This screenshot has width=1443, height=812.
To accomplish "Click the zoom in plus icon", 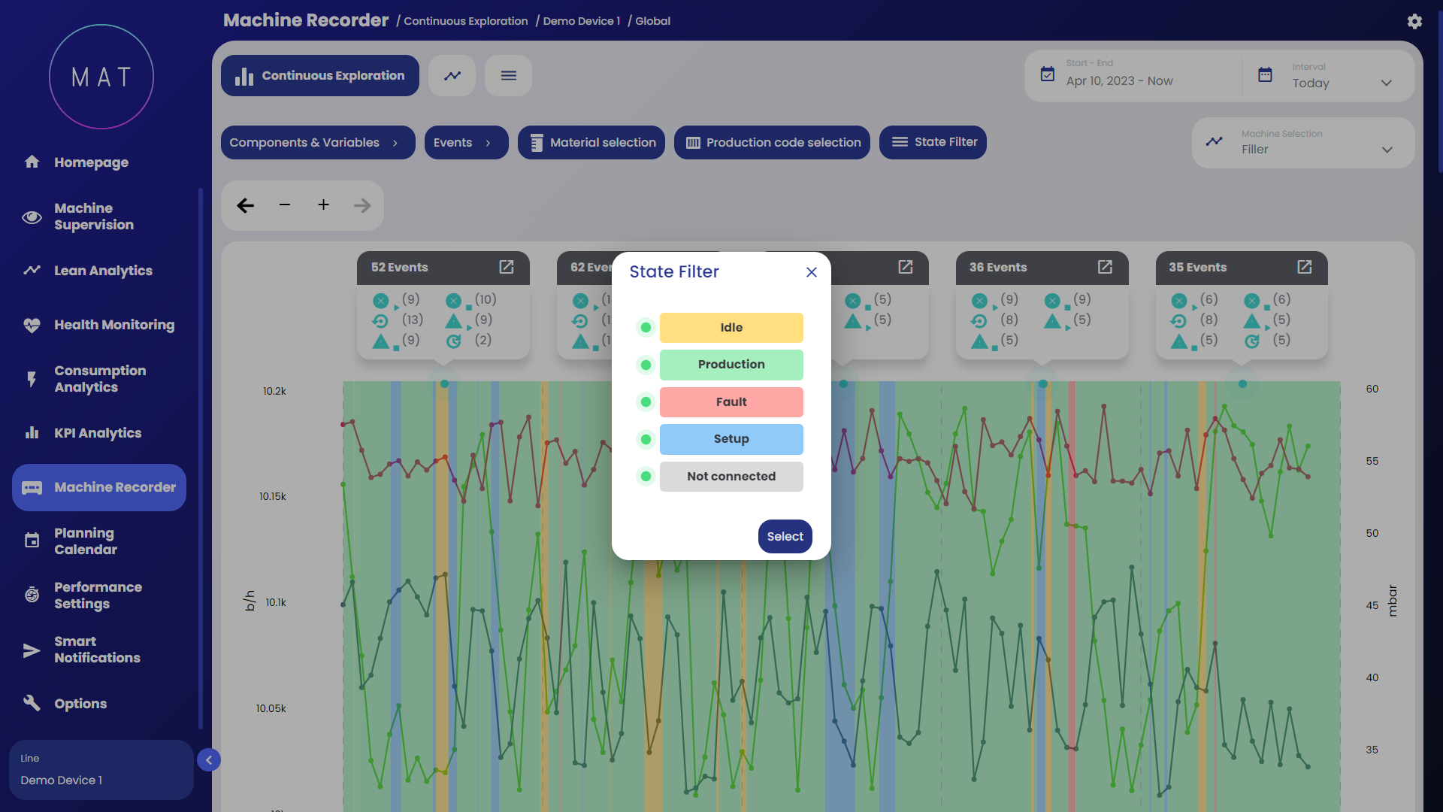I will (323, 205).
